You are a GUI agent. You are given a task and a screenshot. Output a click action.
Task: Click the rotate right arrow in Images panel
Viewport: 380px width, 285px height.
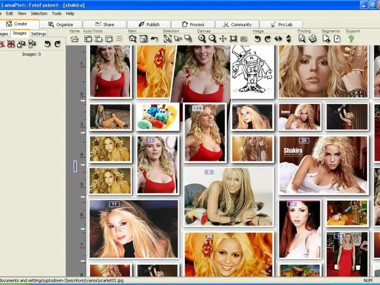(x=57, y=44)
